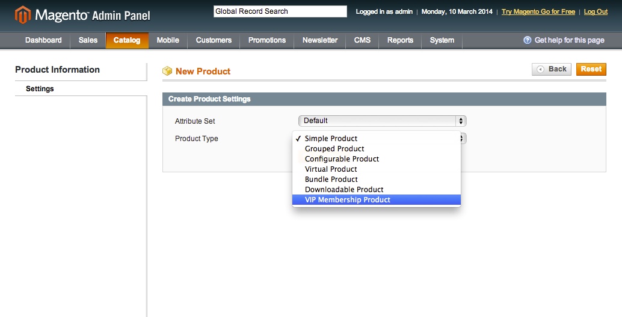
Task: Click the orange Reset button
Action: click(591, 69)
